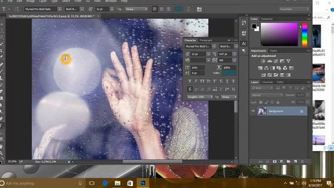This screenshot has width=334, height=188.
Task: Click the Create New Layer icon
Action: (295, 161)
